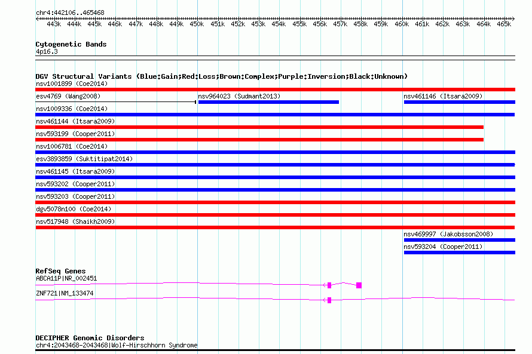Open variant nsv1001899 (Coe2014) label
Screen dimensions: 532x354
click(x=72, y=84)
